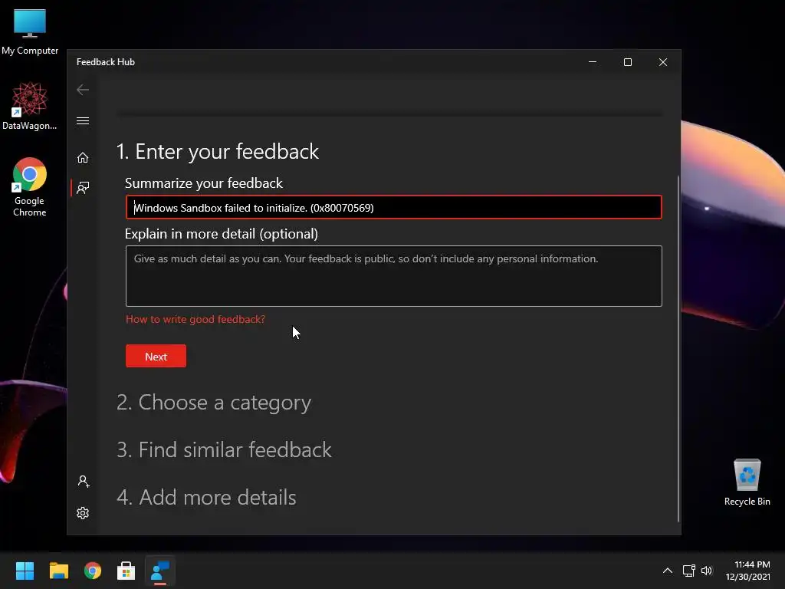The width and height of the screenshot is (785, 589).
Task: Click the Summarize your feedback label
Action: (x=204, y=183)
